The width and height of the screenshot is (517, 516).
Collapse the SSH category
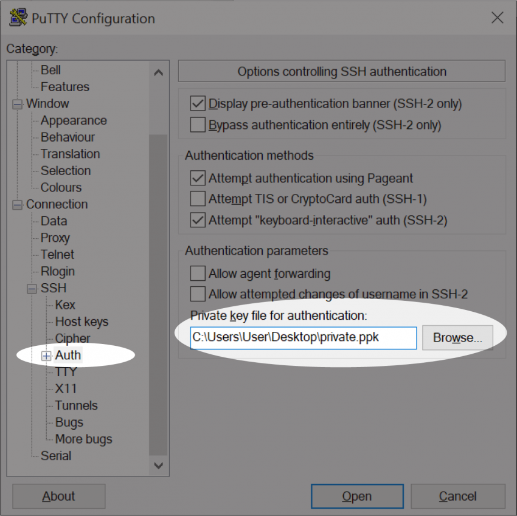(30, 288)
